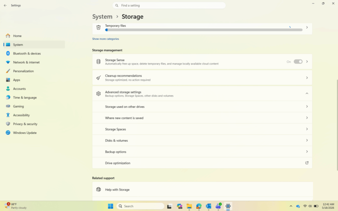Click Show more categories link
338x211 pixels.
[x=105, y=39]
